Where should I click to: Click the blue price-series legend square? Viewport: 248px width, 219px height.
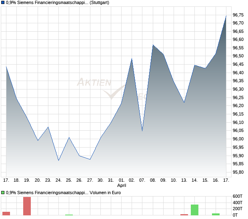(x=3, y=3)
